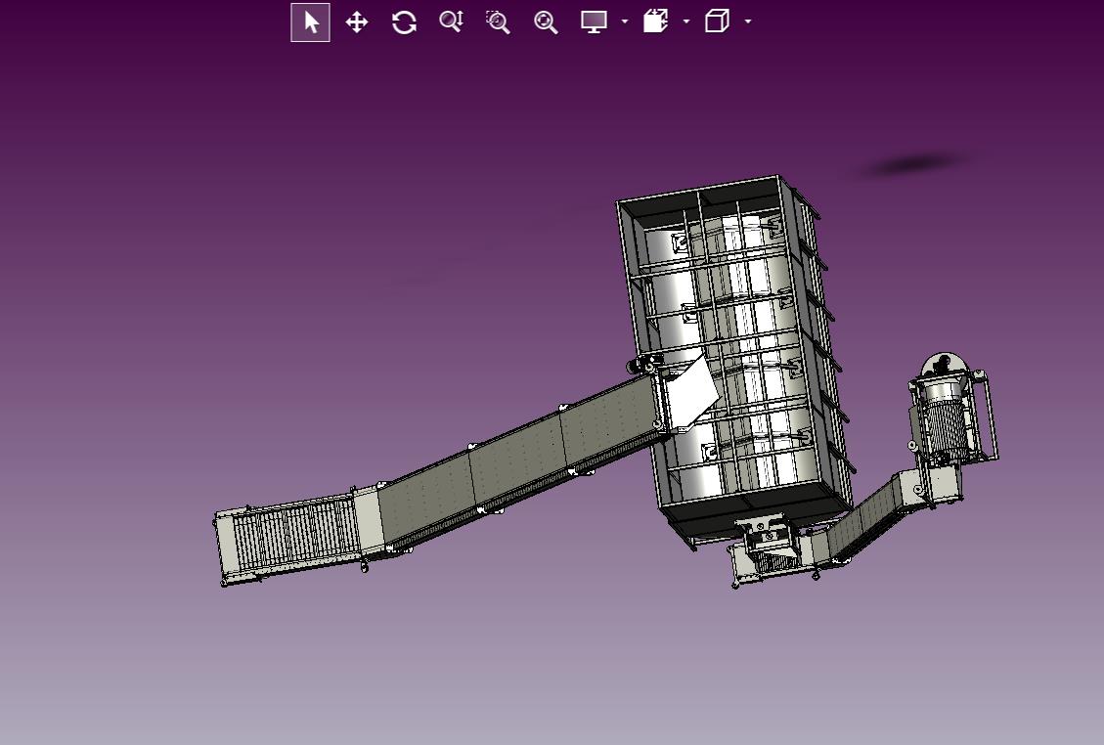Open dropdown arrow next to cube view icon
The height and width of the screenshot is (745, 1104).
coord(748,22)
